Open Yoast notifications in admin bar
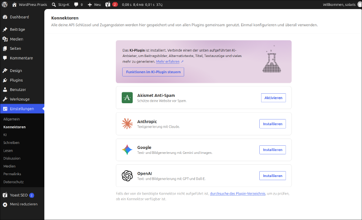 pyautogui.click(x=111, y=5)
